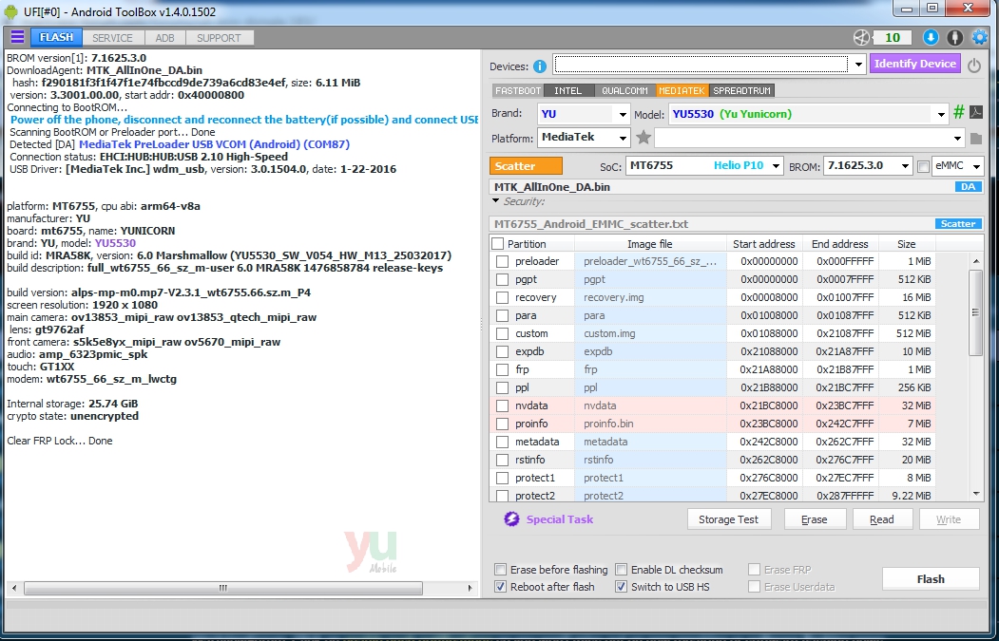
Task: Click the Android icon in title bar
Action: pyautogui.click(x=10, y=11)
